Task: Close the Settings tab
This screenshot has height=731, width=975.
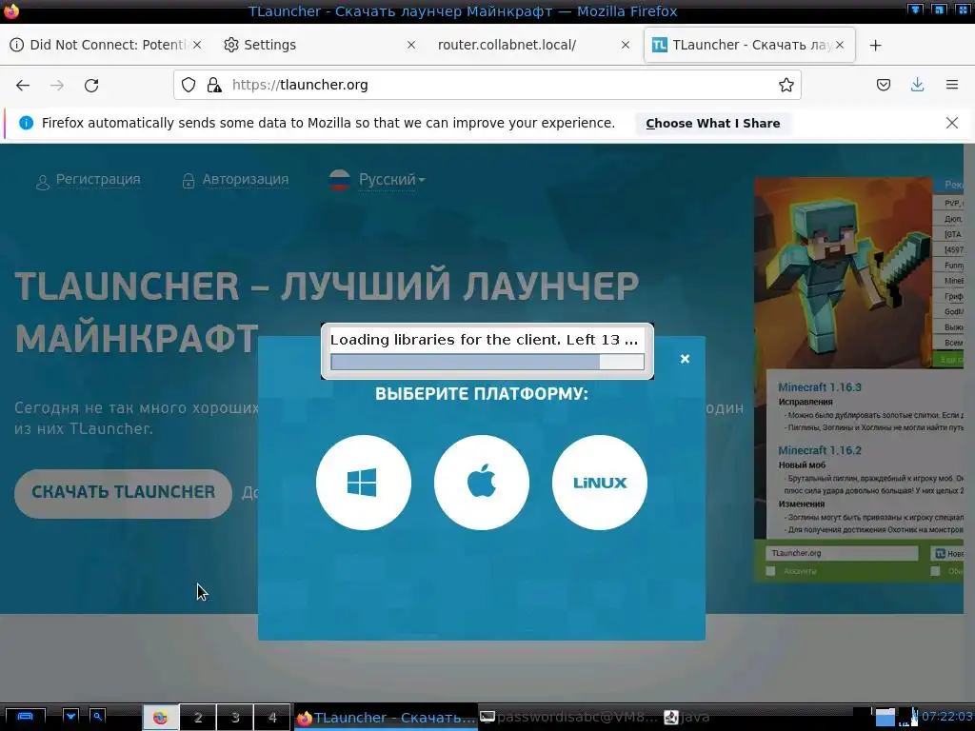Action: click(411, 45)
